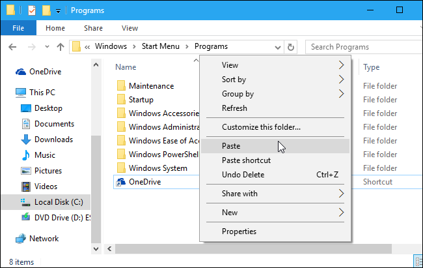Image resolution: width=423 pixels, height=268 pixels.
Task: Choose Paste from the context menu
Action: click(x=231, y=146)
